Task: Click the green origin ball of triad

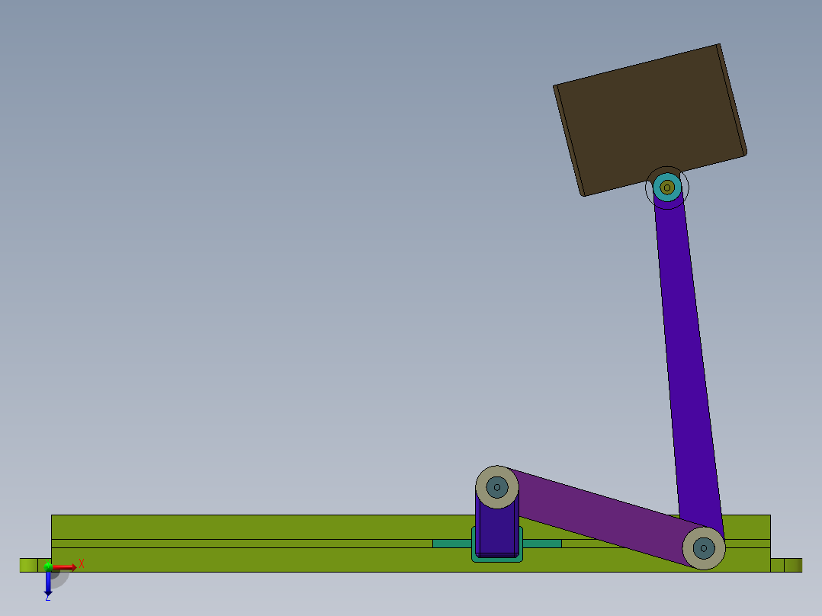Action: click(48, 566)
